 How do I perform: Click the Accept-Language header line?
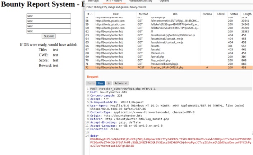coord(126,126)
